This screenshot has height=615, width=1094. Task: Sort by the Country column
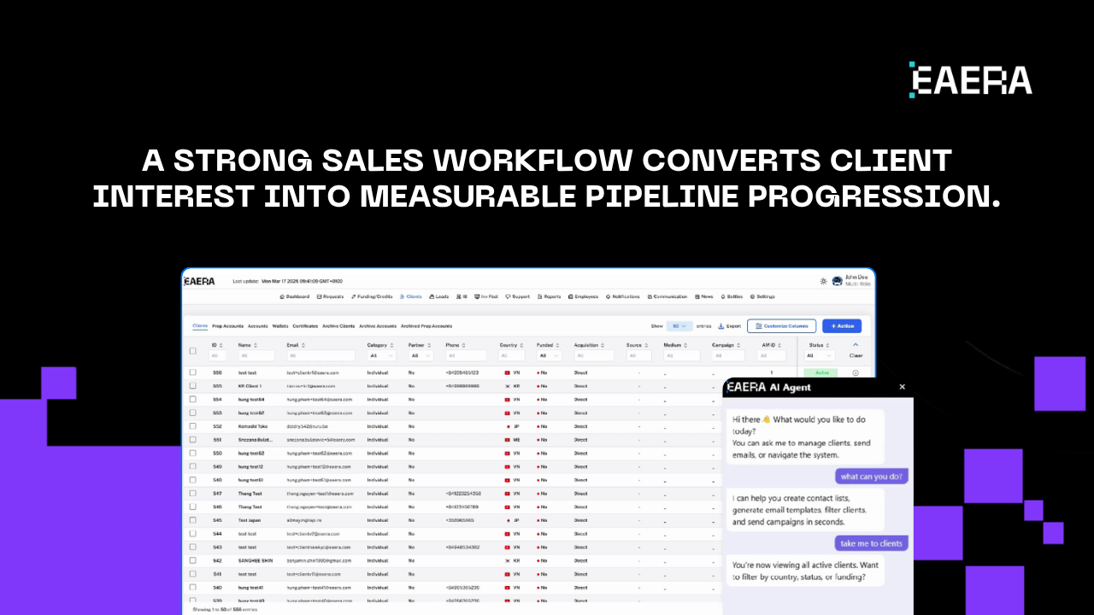coord(511,345)
